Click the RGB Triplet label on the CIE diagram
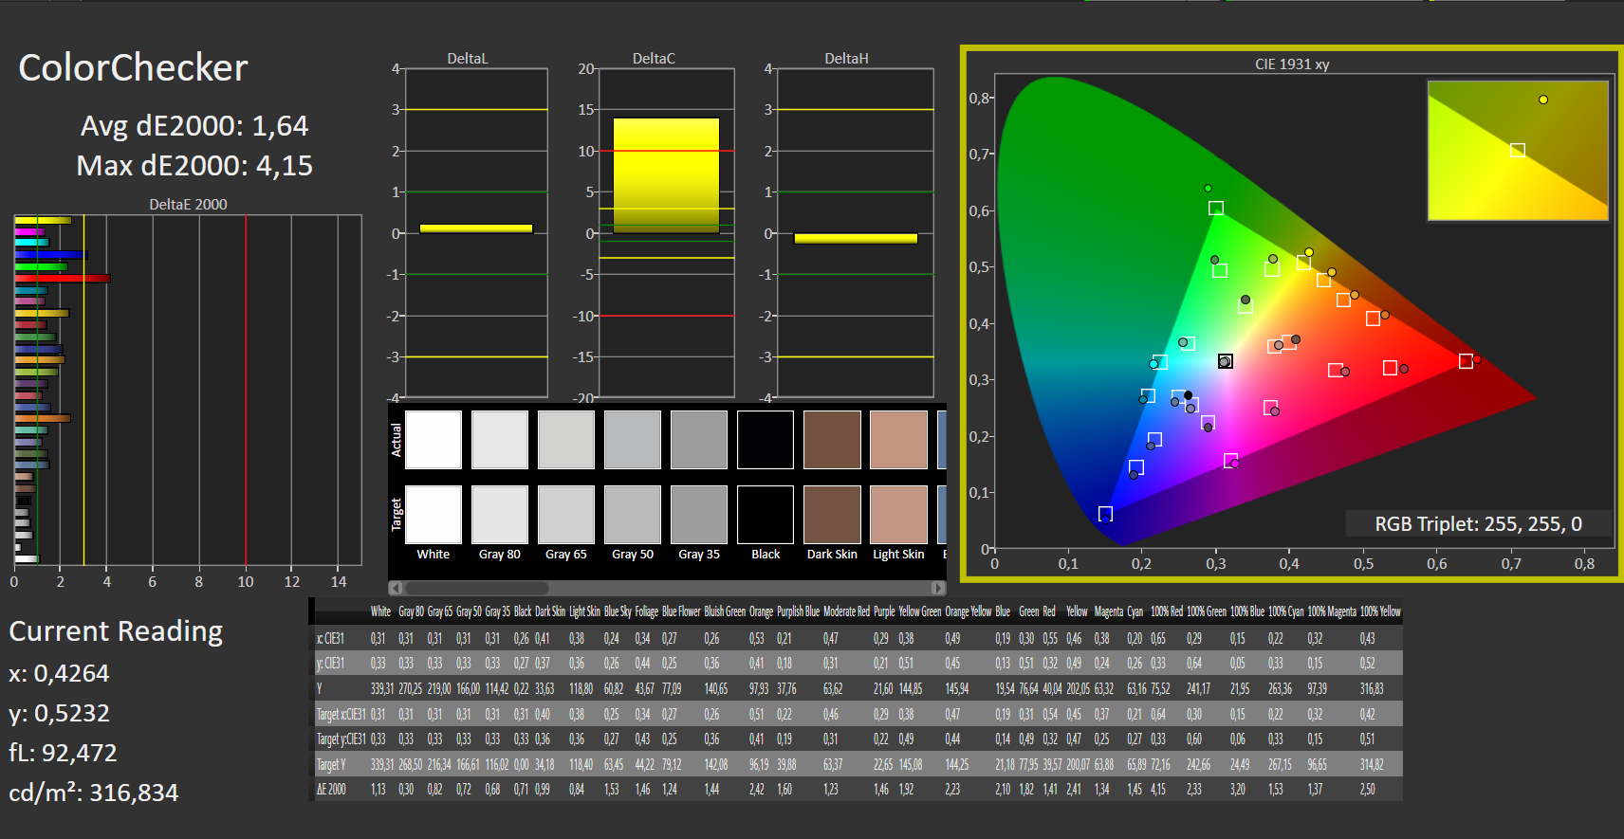This screenshot has width=1624, height=839. pyautogui.click(x=1478, y=524)
